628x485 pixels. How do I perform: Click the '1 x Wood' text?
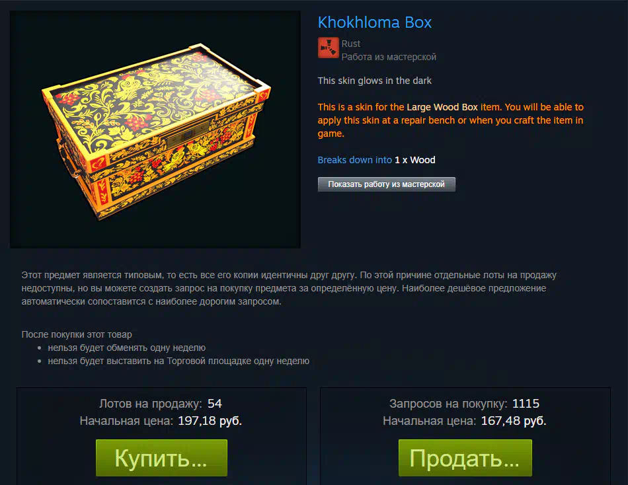[x=415, y=160]
